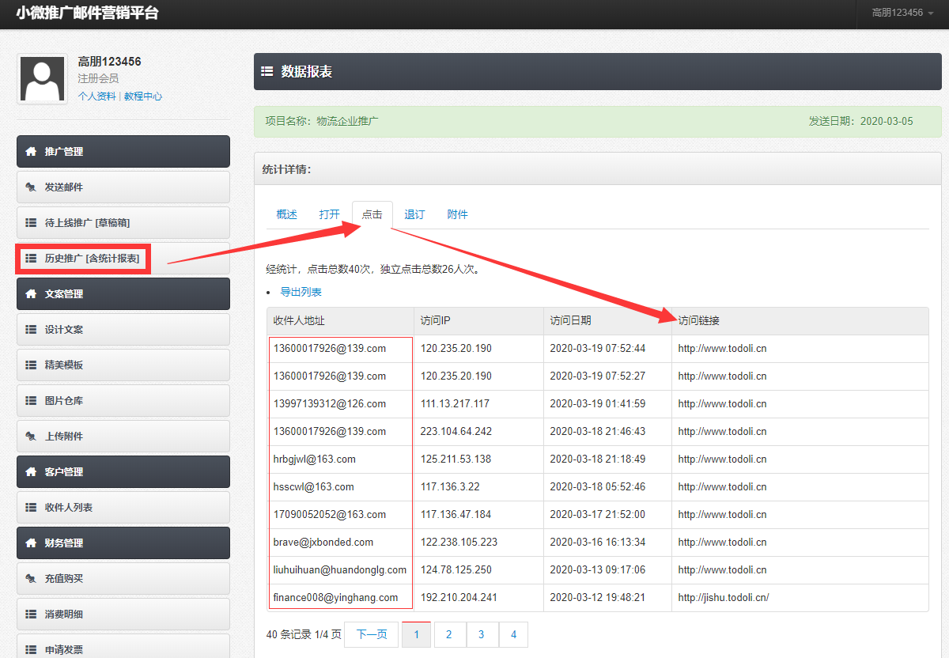Click email brave@jxbonded.com

[x=323, y=543]
